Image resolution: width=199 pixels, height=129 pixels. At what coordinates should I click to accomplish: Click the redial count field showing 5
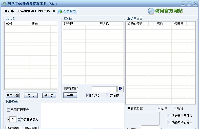pos(13,119)
